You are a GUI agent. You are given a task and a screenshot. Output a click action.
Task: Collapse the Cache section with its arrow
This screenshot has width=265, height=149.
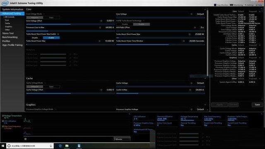click(x=205, y=78)
